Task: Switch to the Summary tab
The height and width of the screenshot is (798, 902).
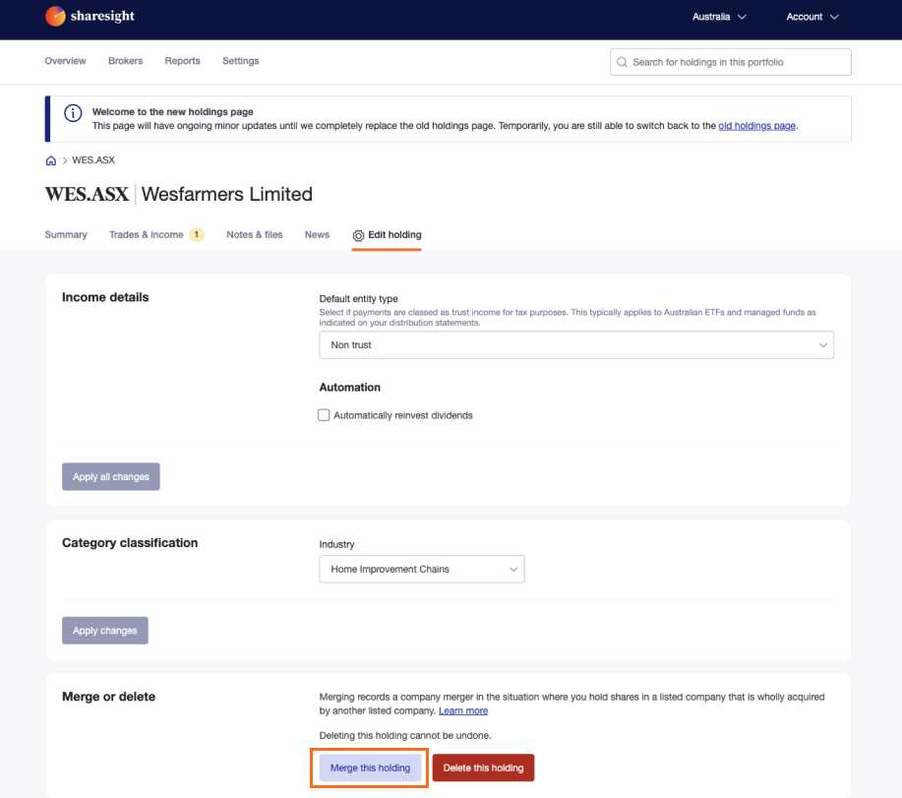Action: [66, 235]
